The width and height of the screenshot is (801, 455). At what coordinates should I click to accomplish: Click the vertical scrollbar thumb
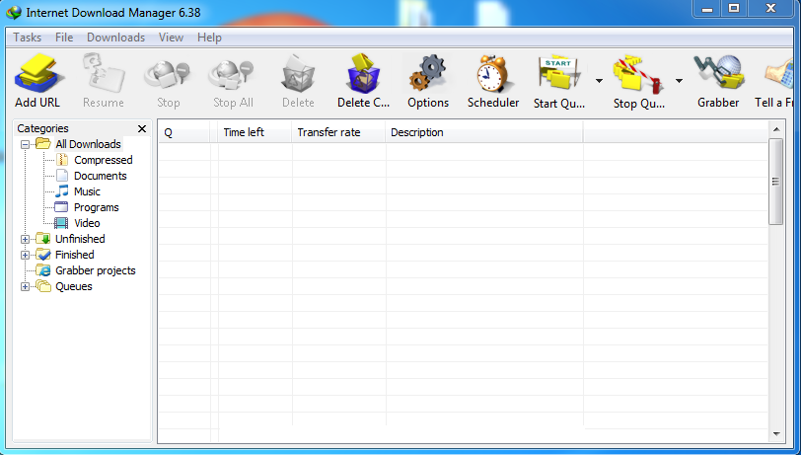pyautogui.click(x=776, y=182)
